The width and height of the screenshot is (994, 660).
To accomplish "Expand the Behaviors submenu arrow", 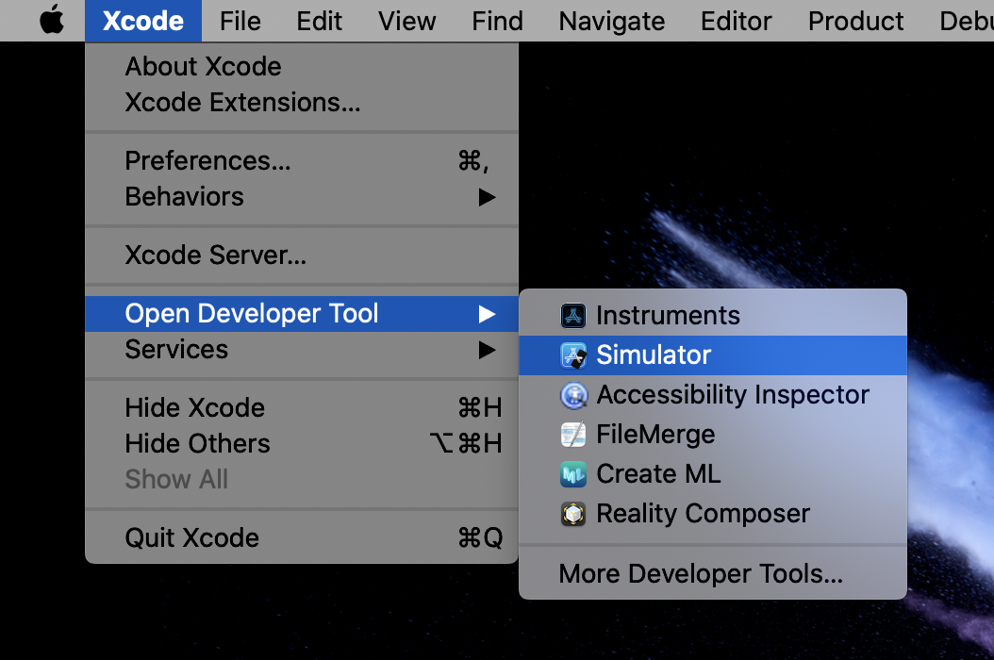I will tap(487, 197).
